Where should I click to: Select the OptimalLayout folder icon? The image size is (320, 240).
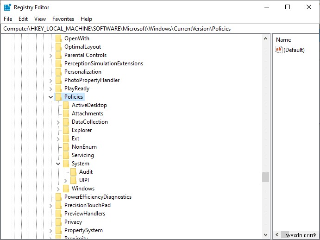[x=58, y=47]
